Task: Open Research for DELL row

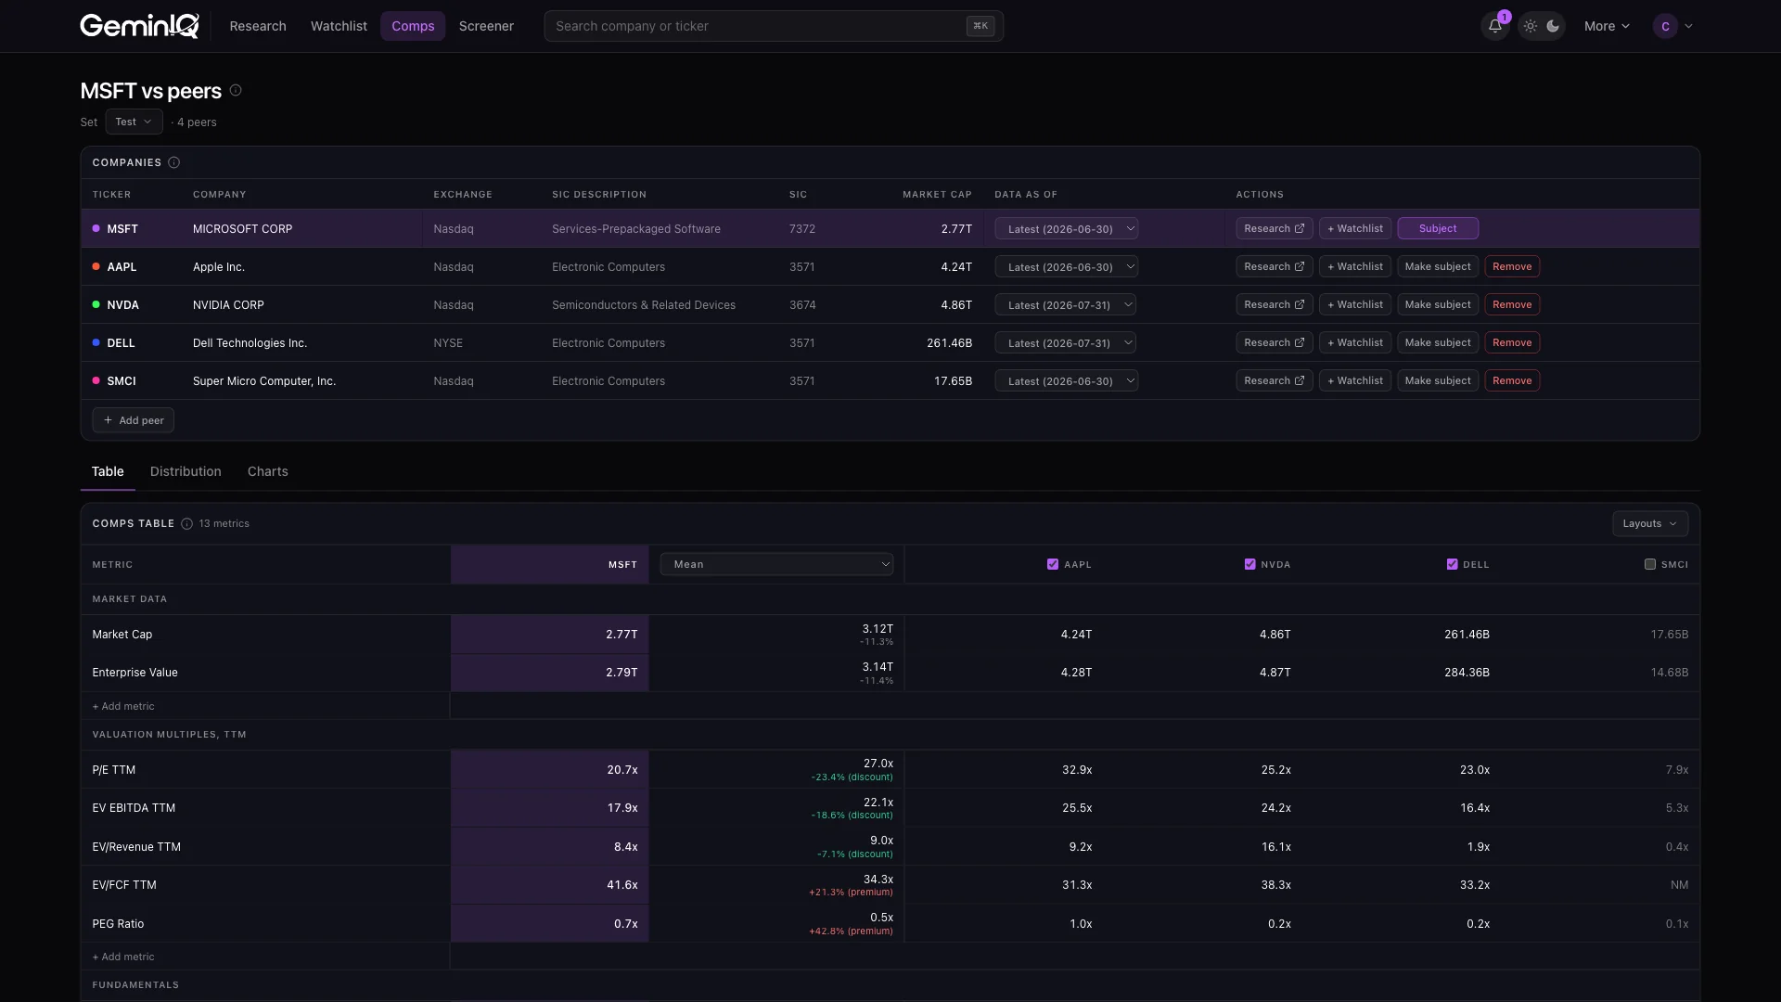Action: 1274,342
